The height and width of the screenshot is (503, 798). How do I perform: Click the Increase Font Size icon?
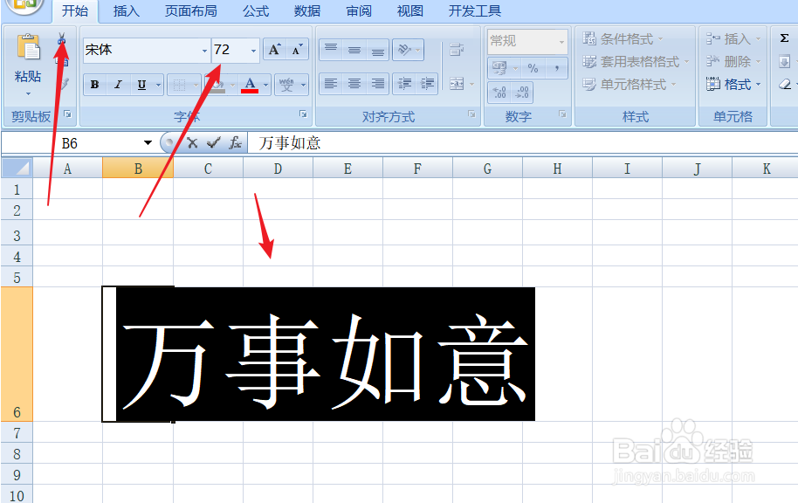pos(273,48)
